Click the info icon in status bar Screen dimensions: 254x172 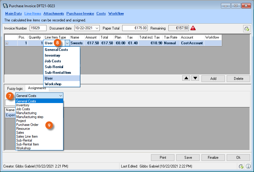[248, 166]
